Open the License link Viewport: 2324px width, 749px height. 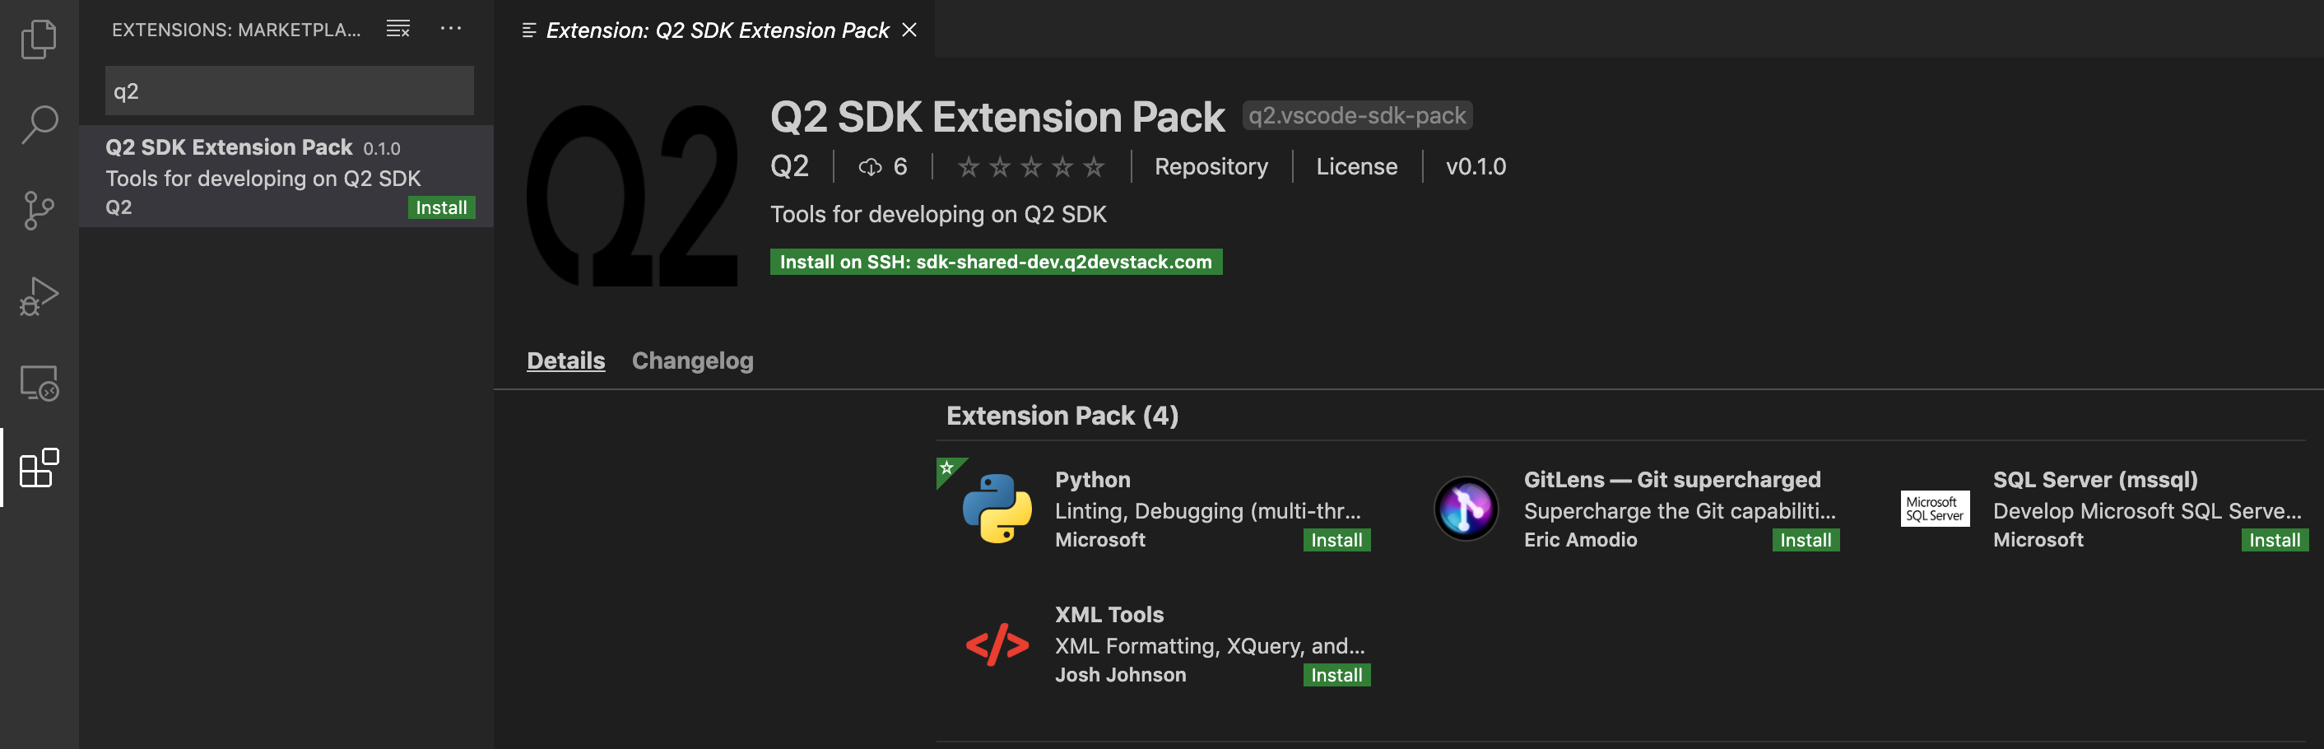click(x=1356, y=167)
